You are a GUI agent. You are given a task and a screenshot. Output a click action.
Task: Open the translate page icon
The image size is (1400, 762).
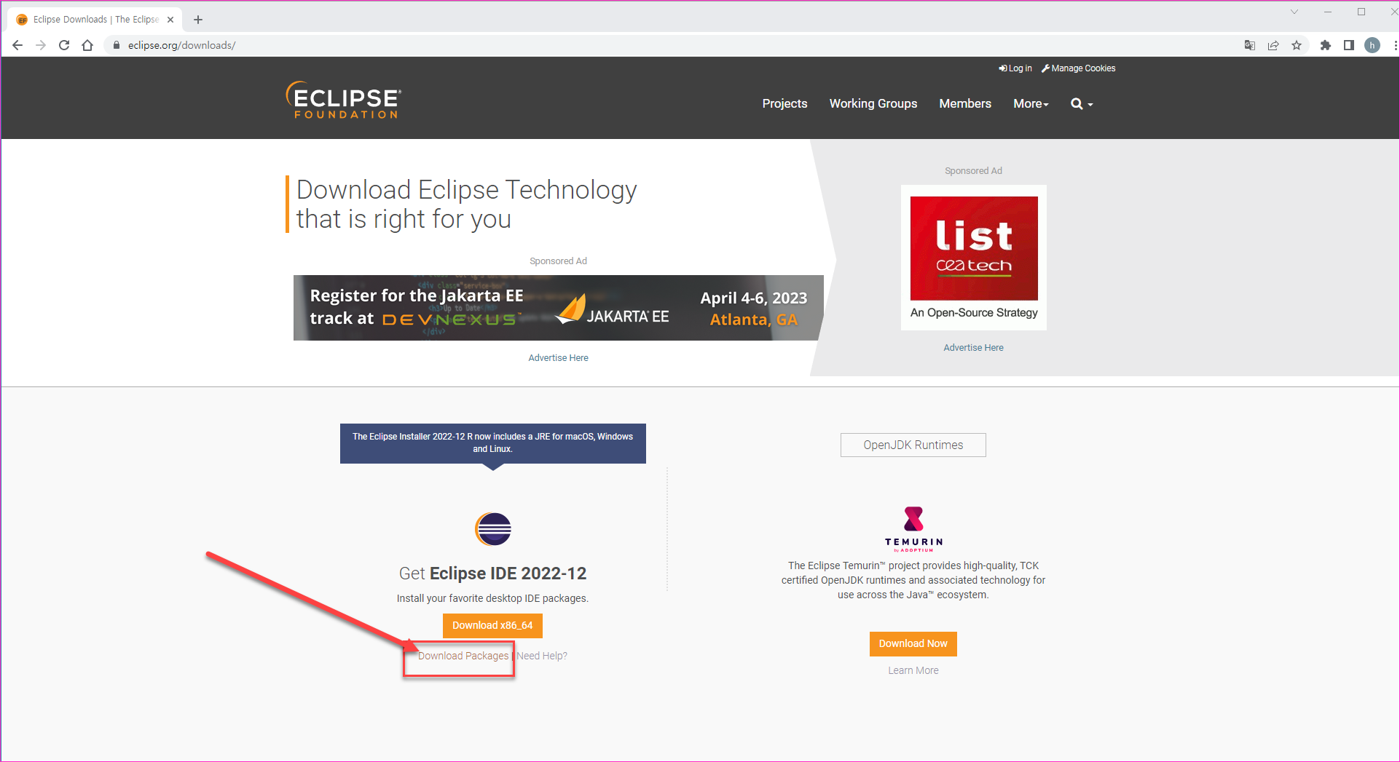click(x=1250, y=45)
